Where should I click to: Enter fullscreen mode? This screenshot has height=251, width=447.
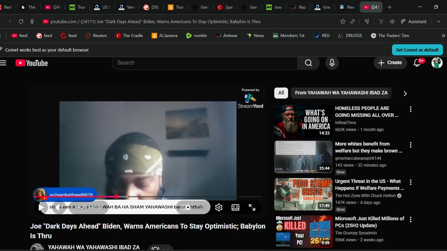(252, 207)
